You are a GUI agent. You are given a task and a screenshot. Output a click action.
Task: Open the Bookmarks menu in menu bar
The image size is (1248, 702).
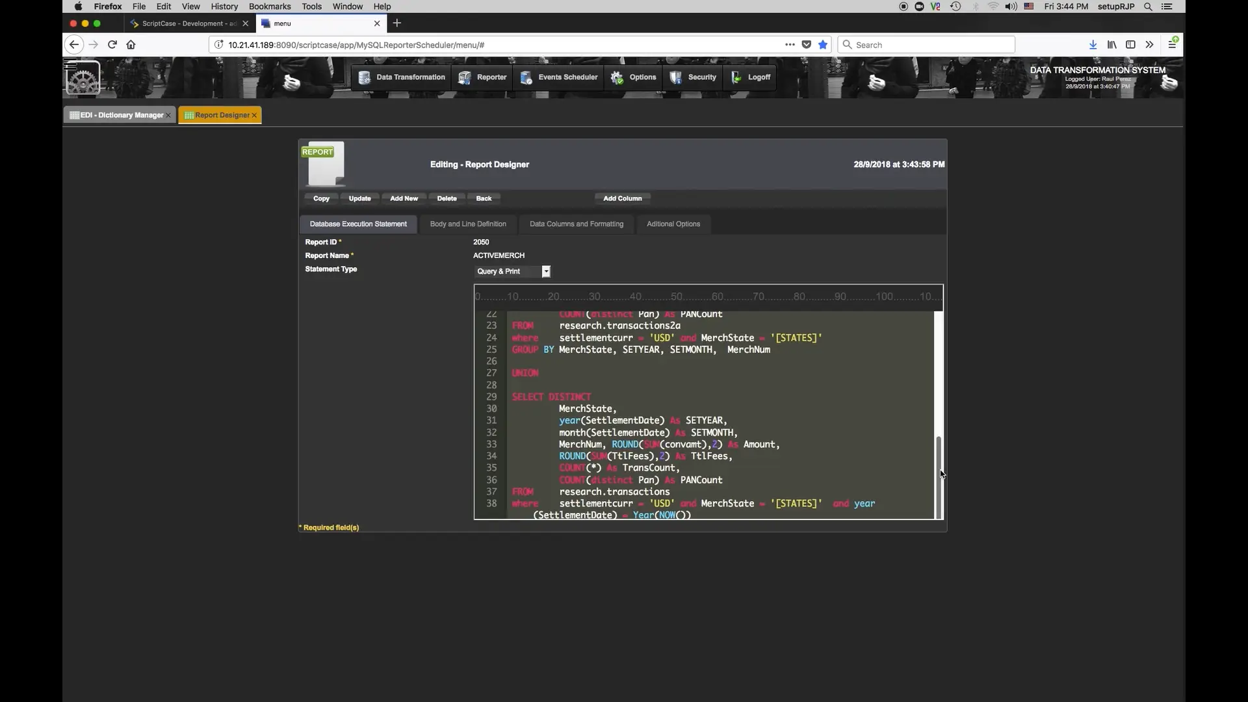270,6
